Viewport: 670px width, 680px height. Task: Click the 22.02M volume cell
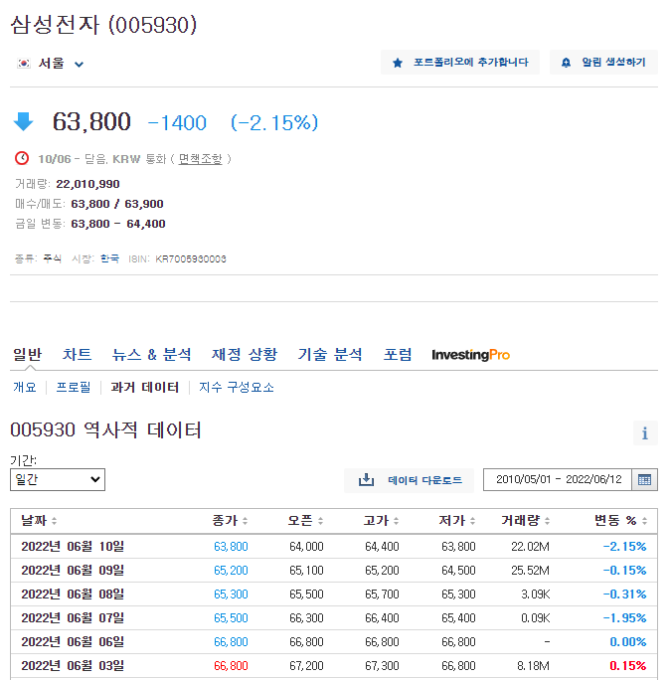pyautogui.click(x=530, y=547)
